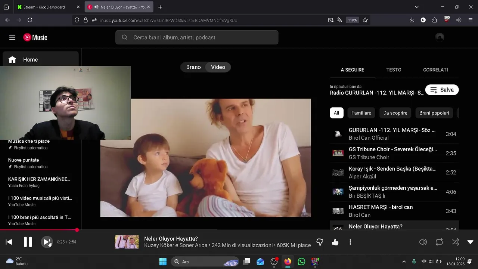Toggle repeat mode
478x269 pixels.
tap(439, 242)
